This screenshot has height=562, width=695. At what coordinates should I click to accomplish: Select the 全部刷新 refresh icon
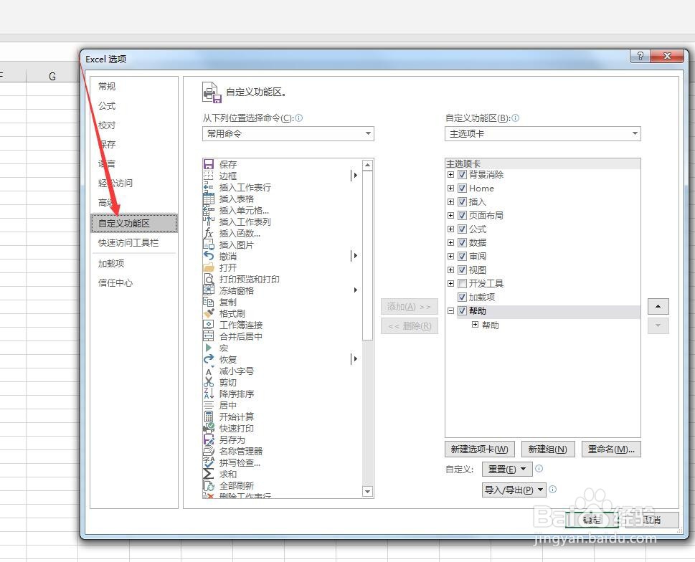(x=208, y=485)
